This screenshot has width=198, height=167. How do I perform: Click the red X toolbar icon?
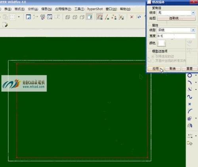pyautogui.click(x=132, y=17)
